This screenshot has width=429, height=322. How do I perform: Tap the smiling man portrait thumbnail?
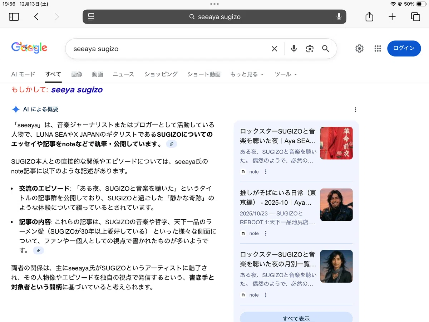coord(336,205)
